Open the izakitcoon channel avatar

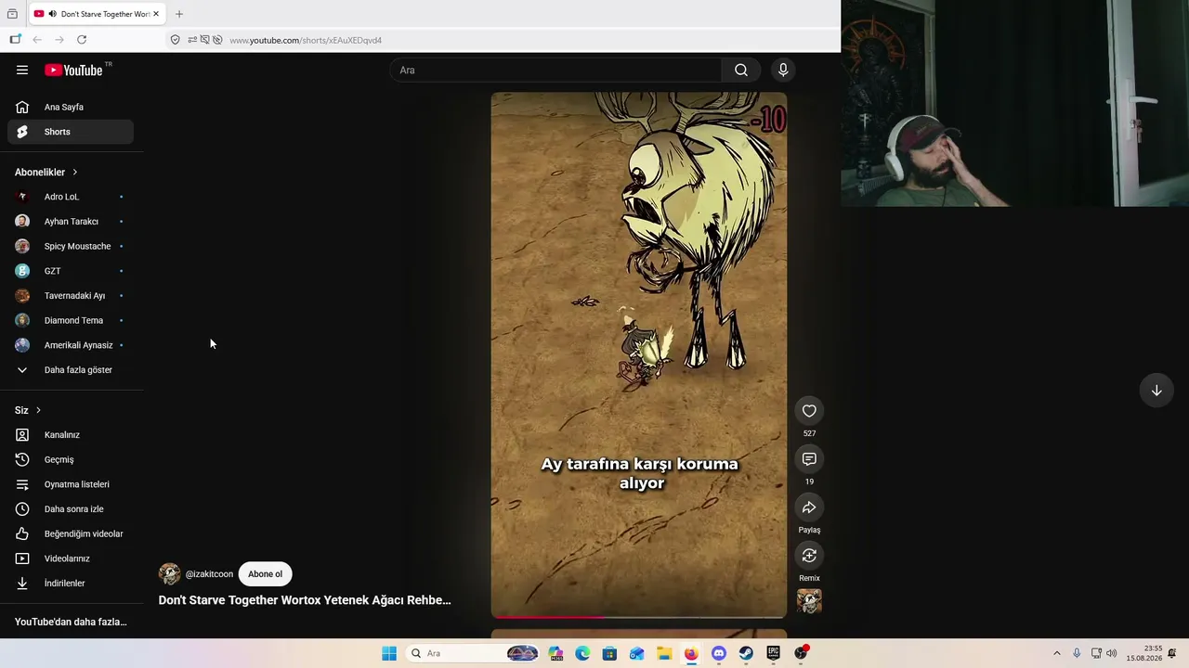169,574
